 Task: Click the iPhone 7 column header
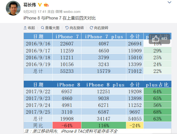tap(67, 36)
